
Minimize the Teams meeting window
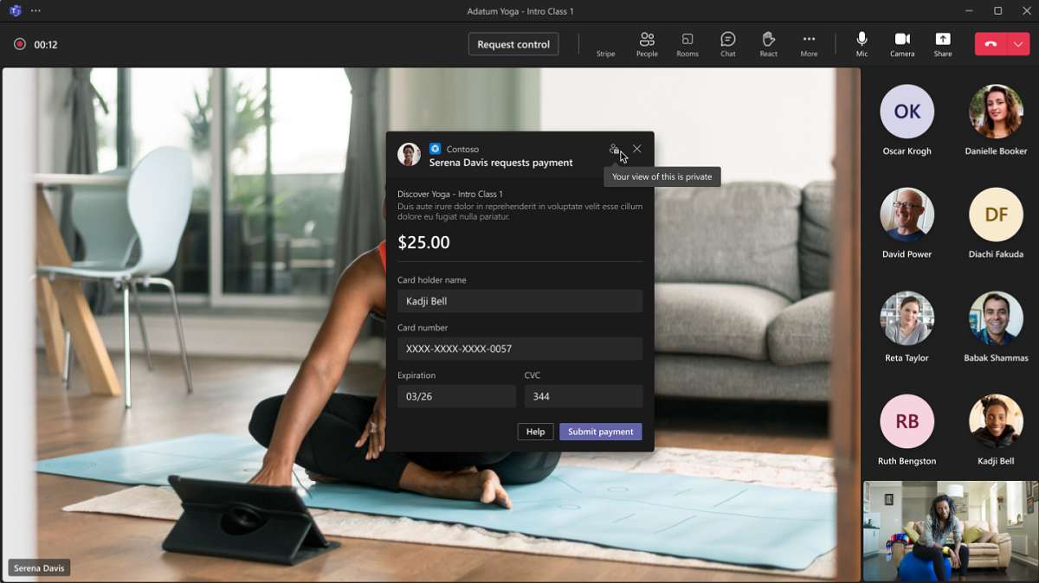[969, 11]
